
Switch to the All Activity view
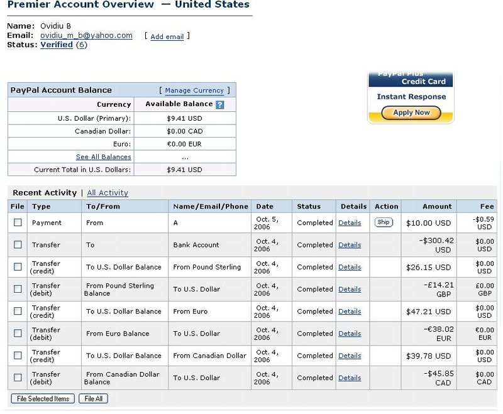(x=108, y=193)
